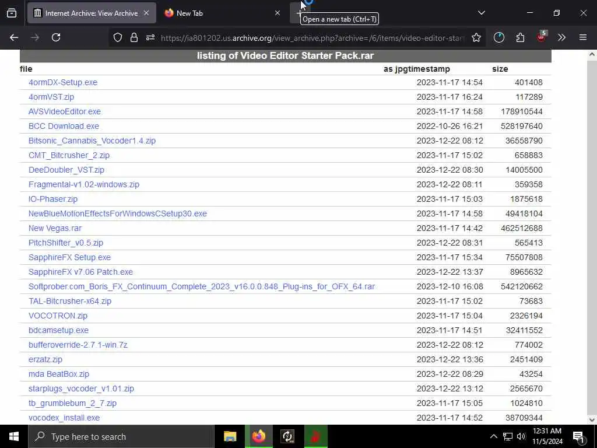
Task: Open PitchShifter_v0.5.zip link
Action: click(x=66, y=243)
